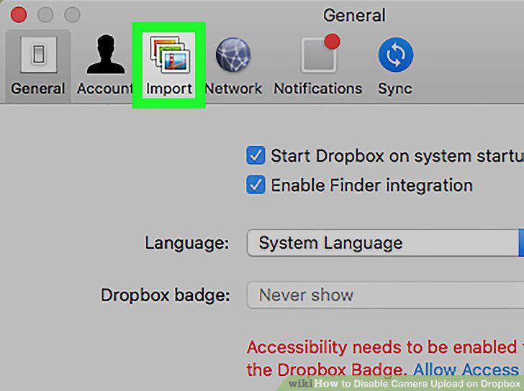Select the General tab with the switch icon

(x=38, y=66)
